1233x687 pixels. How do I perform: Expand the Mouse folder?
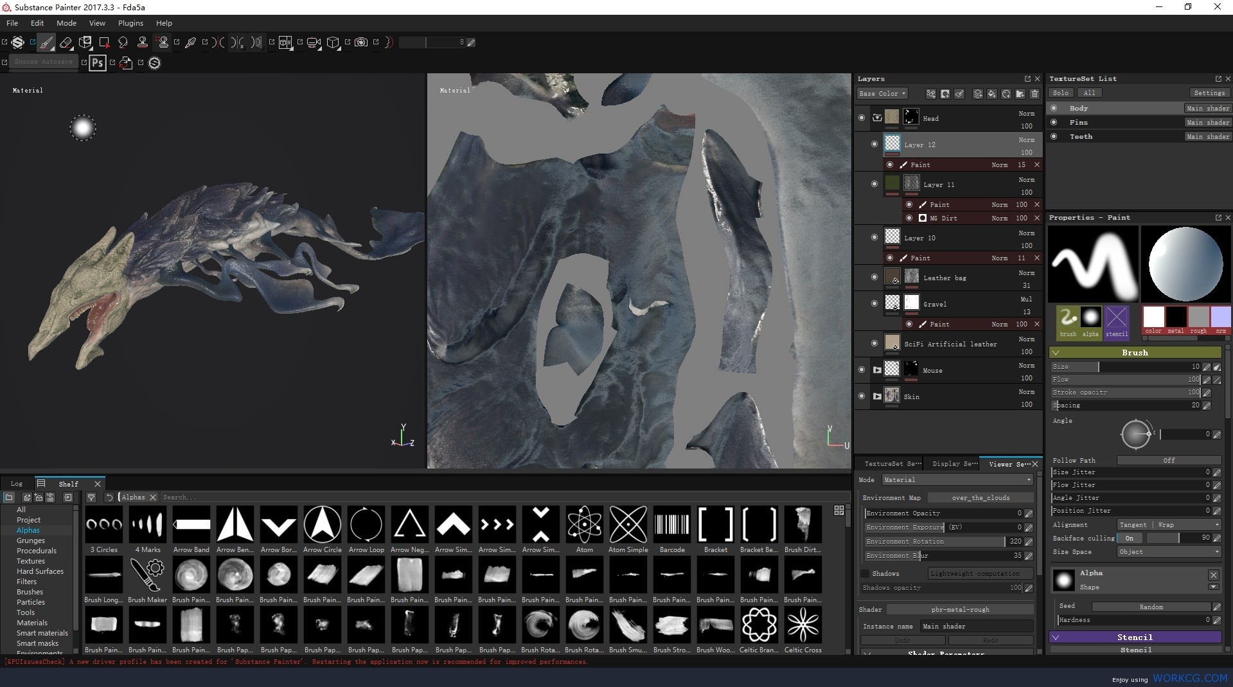pos(877,370)
